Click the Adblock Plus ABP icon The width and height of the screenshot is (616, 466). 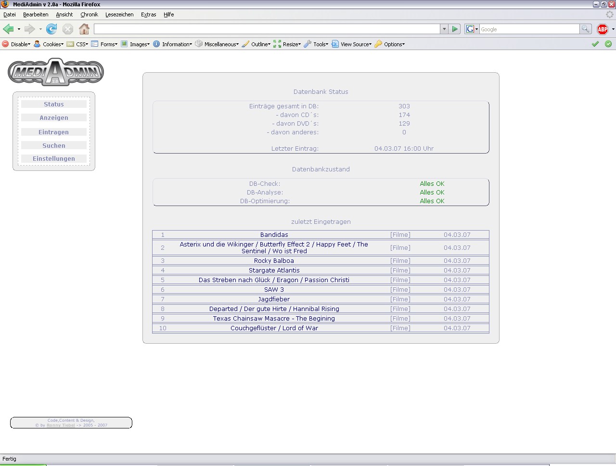602,29
